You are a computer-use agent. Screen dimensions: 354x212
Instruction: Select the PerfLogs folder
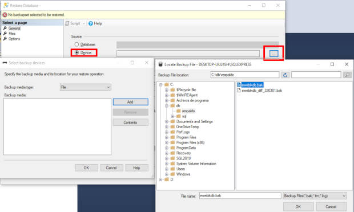coord(183,132)
